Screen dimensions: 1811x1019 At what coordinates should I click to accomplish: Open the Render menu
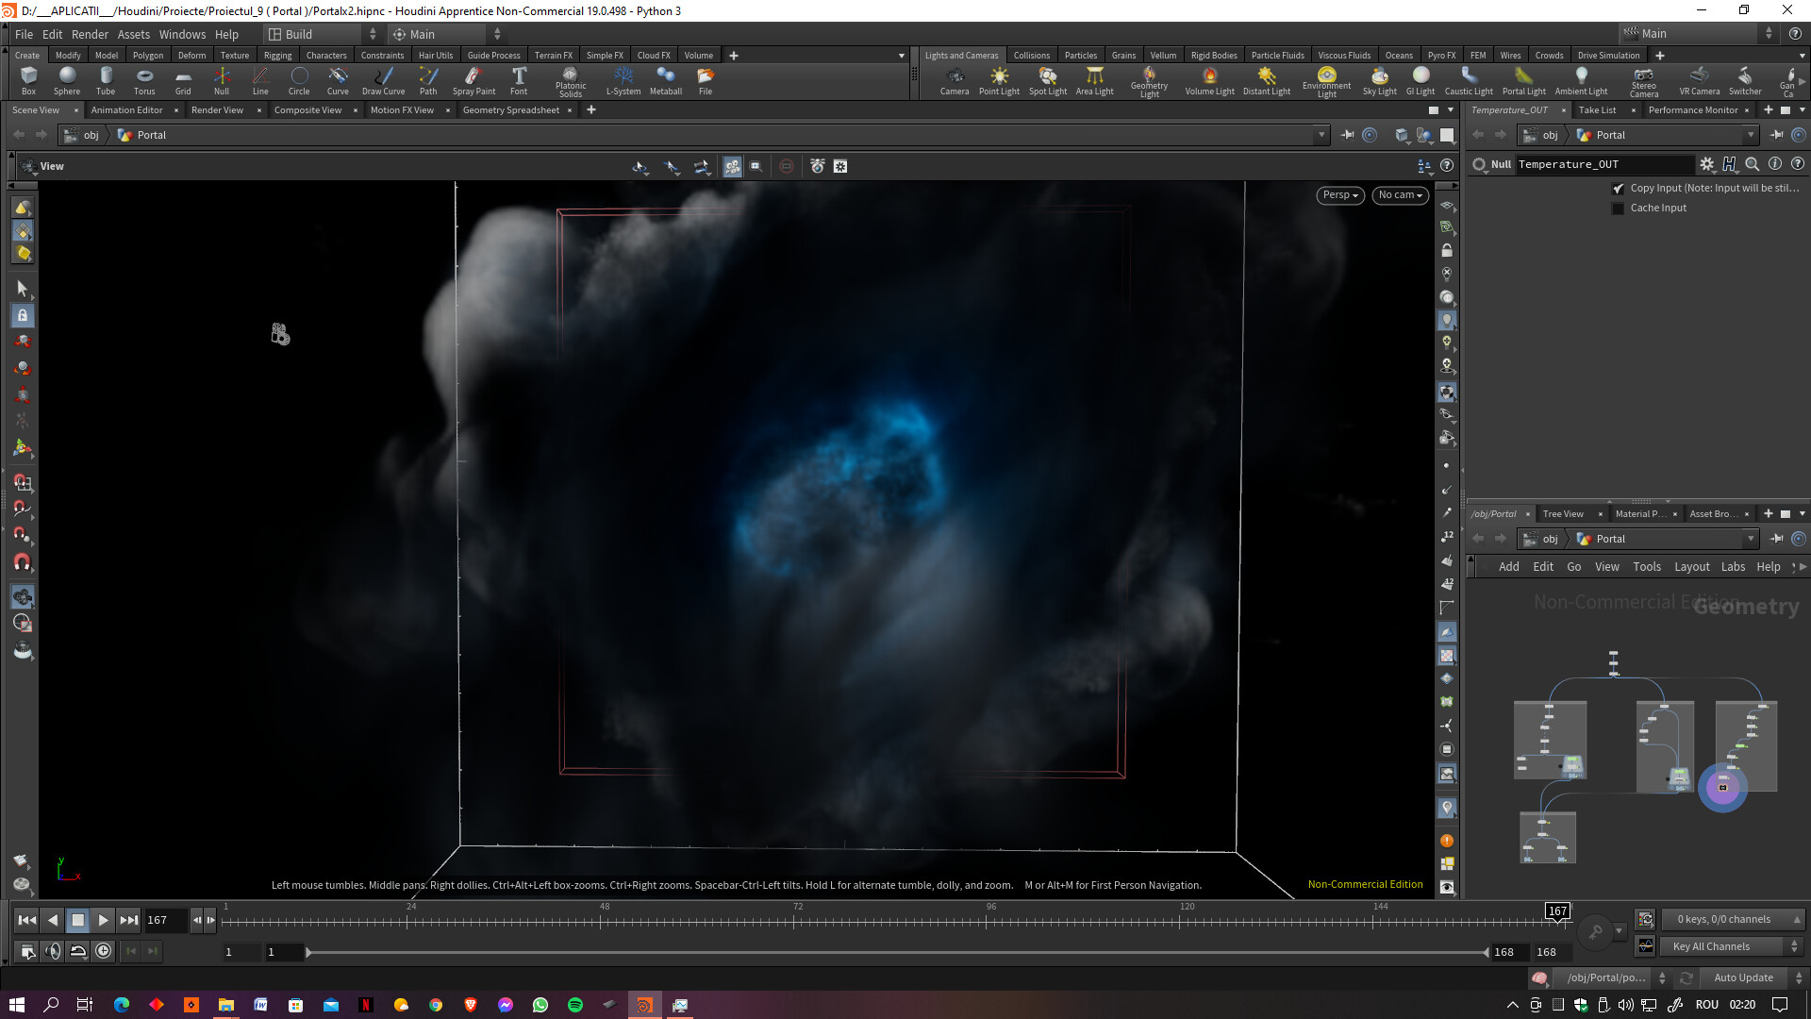pyautogui.click(x=90, y=34)
